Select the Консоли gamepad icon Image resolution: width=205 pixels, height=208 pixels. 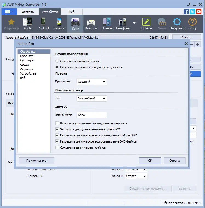coord(91,24)
